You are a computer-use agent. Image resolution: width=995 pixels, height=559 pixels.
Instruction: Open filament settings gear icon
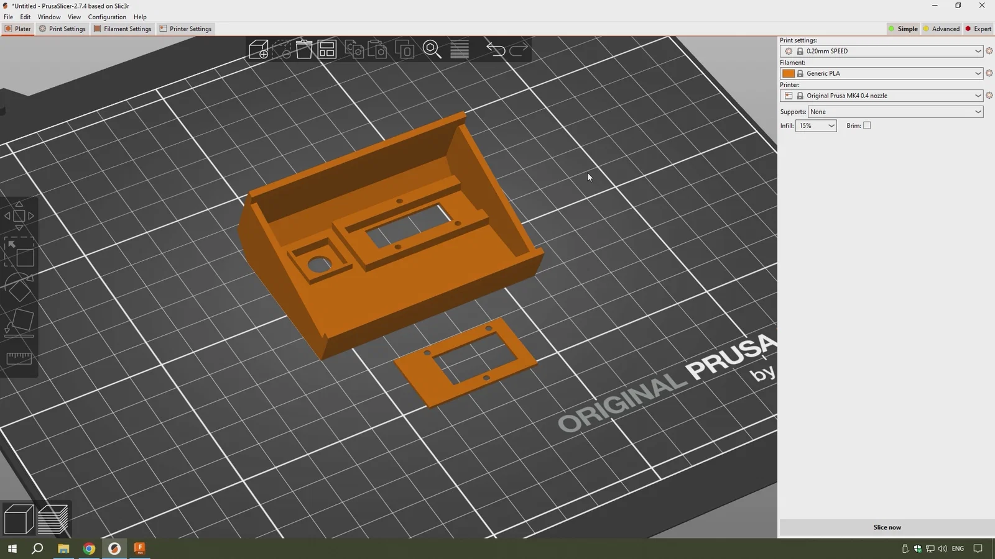[x=989, y=73]
